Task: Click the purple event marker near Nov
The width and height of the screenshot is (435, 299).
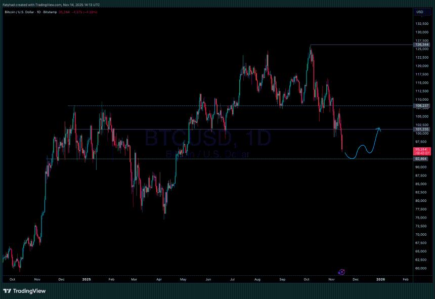Action: [342, 272]
